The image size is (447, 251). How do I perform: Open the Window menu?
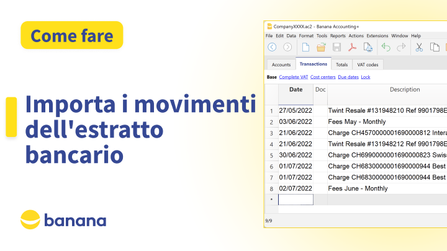click(400, 35)
